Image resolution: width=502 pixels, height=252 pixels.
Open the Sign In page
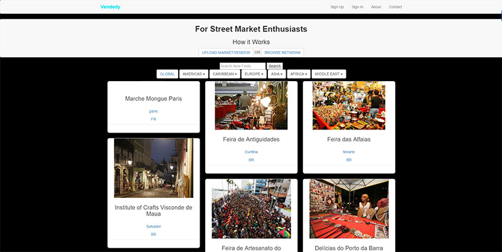coord(357,7)
